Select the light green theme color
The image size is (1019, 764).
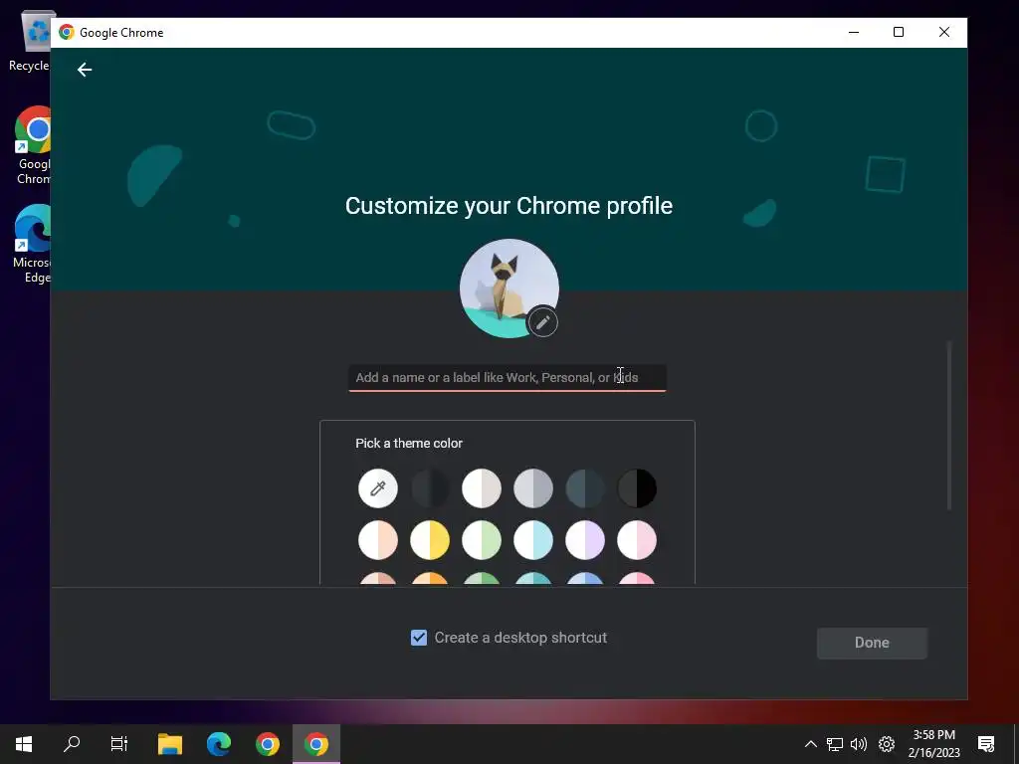482,540
